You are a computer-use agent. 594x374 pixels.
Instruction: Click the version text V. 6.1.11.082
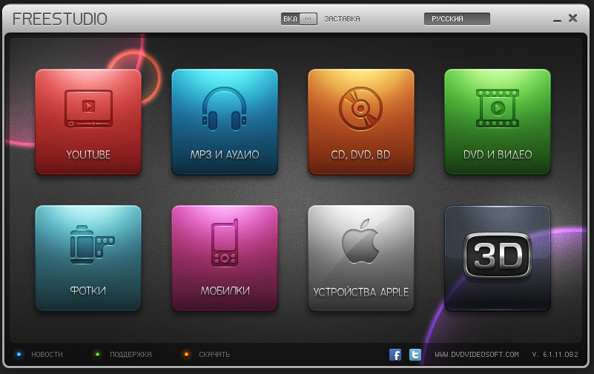point(555,354)
